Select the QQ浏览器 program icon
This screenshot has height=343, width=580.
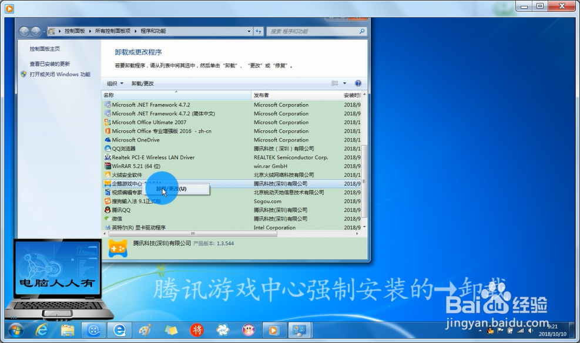(x=108, y=149)
